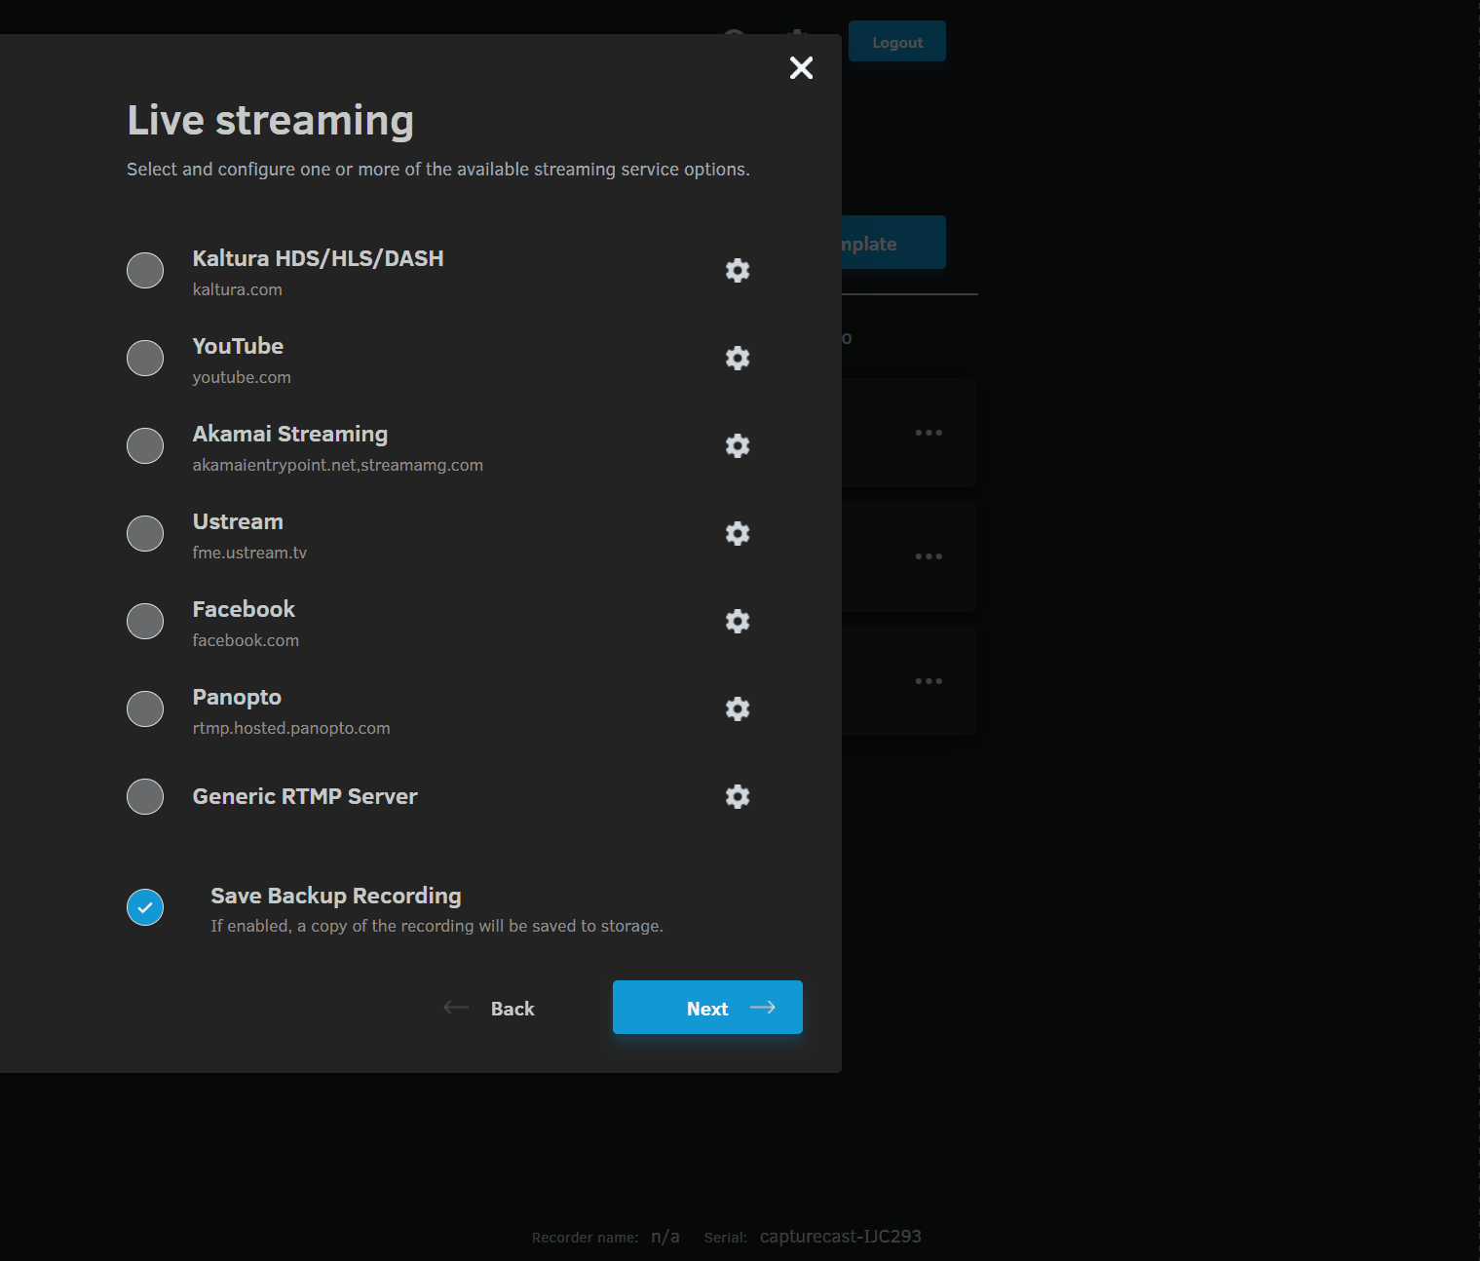Go back using the Back label
The height and width of the screenshot is (1261, 1480).
pyautogui.click(x=512, y=1008)
